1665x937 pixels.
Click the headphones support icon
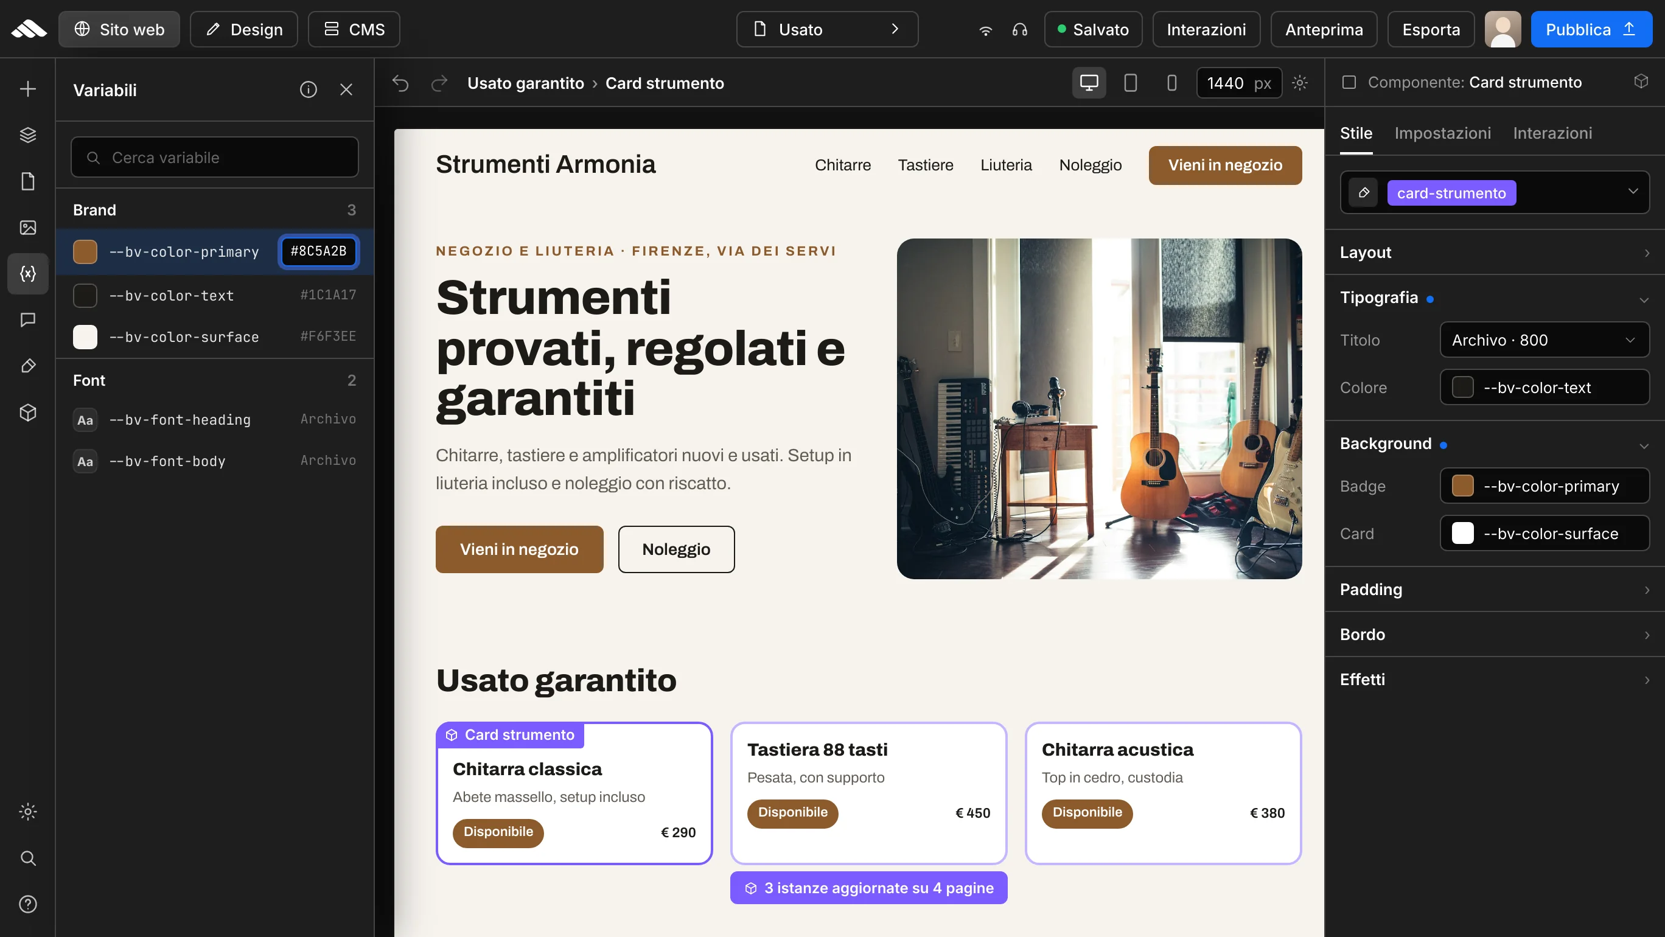click(1020, 30)
